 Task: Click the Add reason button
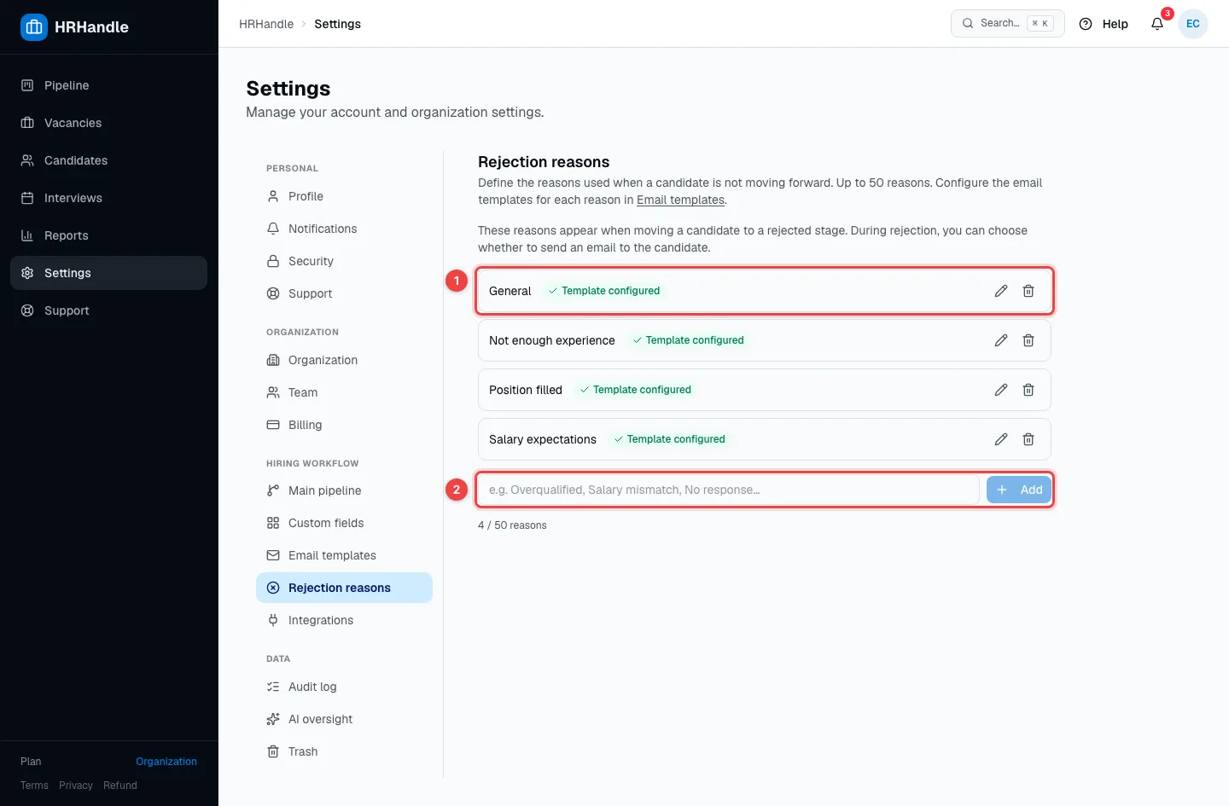1019,490
